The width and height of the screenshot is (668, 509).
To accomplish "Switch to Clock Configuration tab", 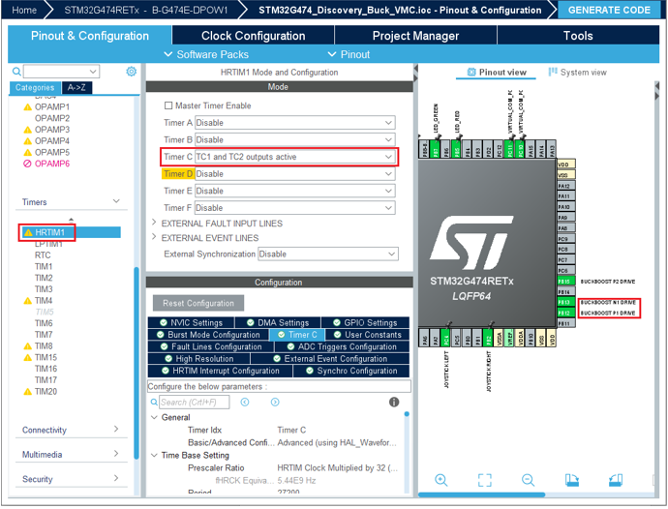I will pos(253,36).
